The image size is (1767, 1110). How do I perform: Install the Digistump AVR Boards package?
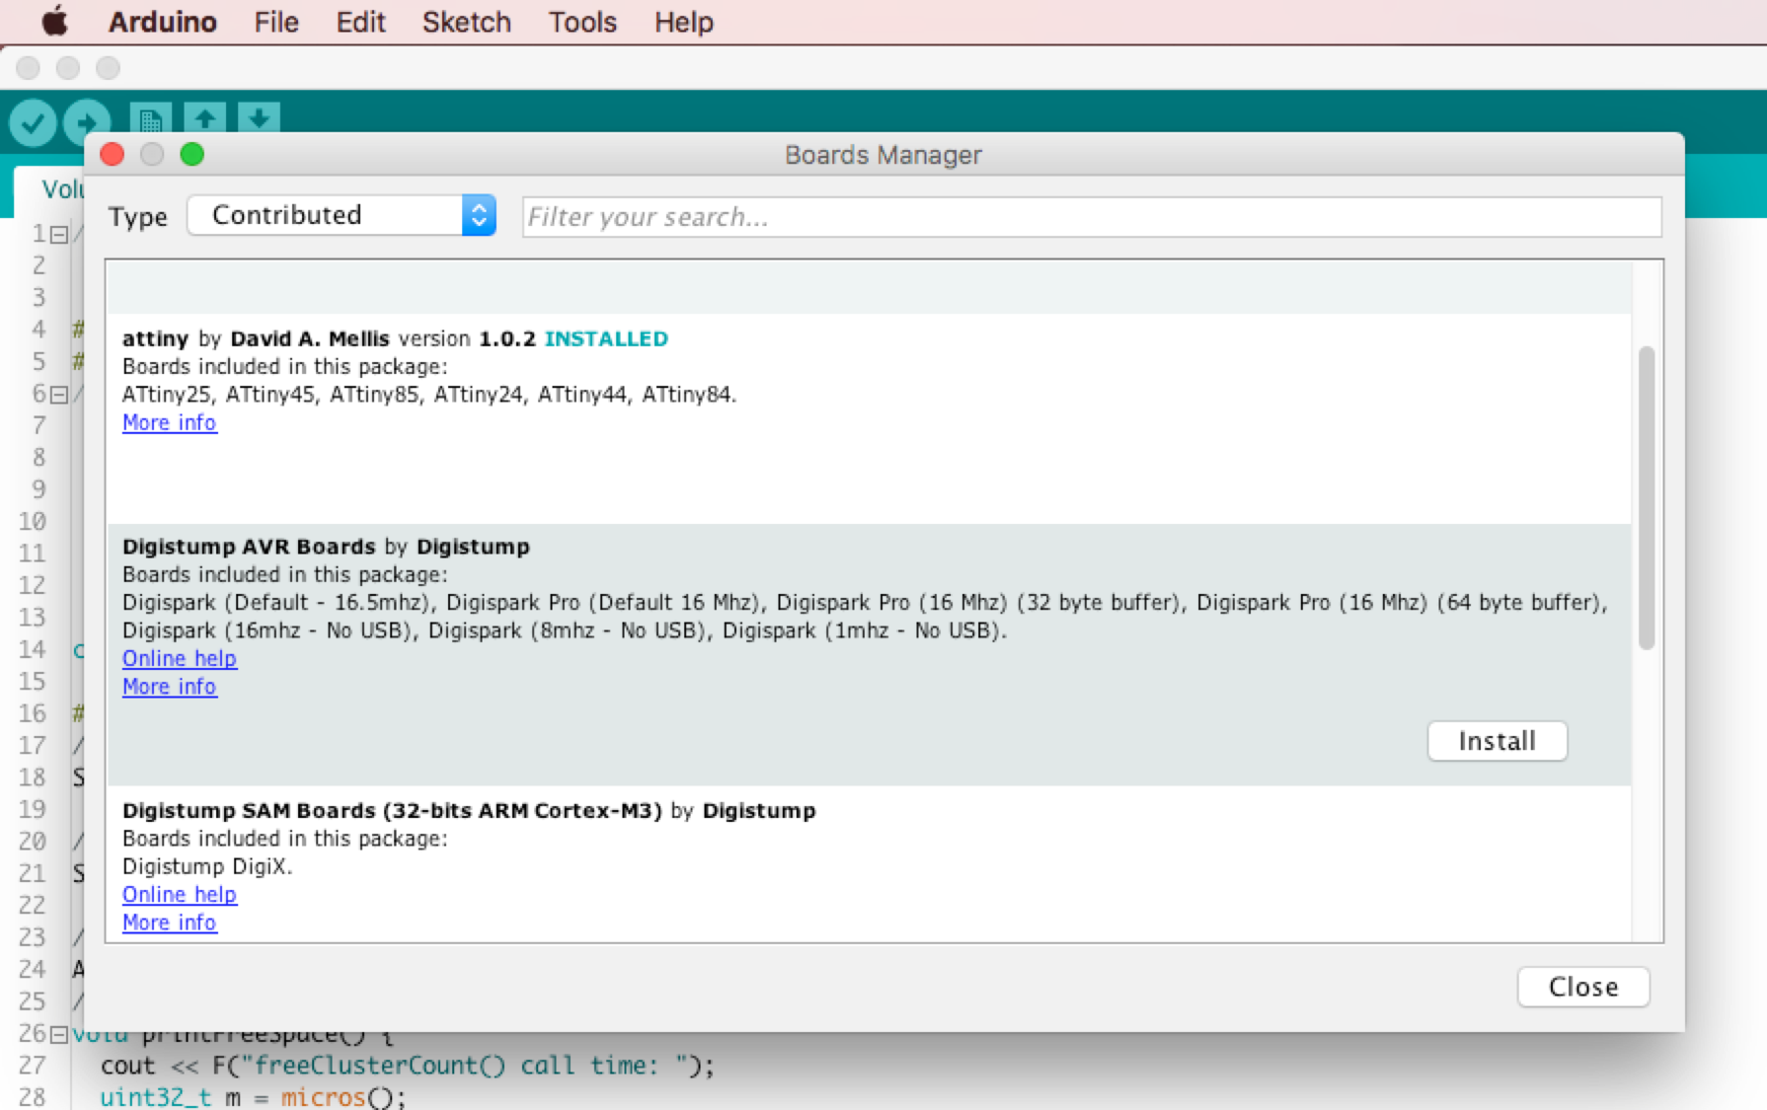pos(1497,741)
